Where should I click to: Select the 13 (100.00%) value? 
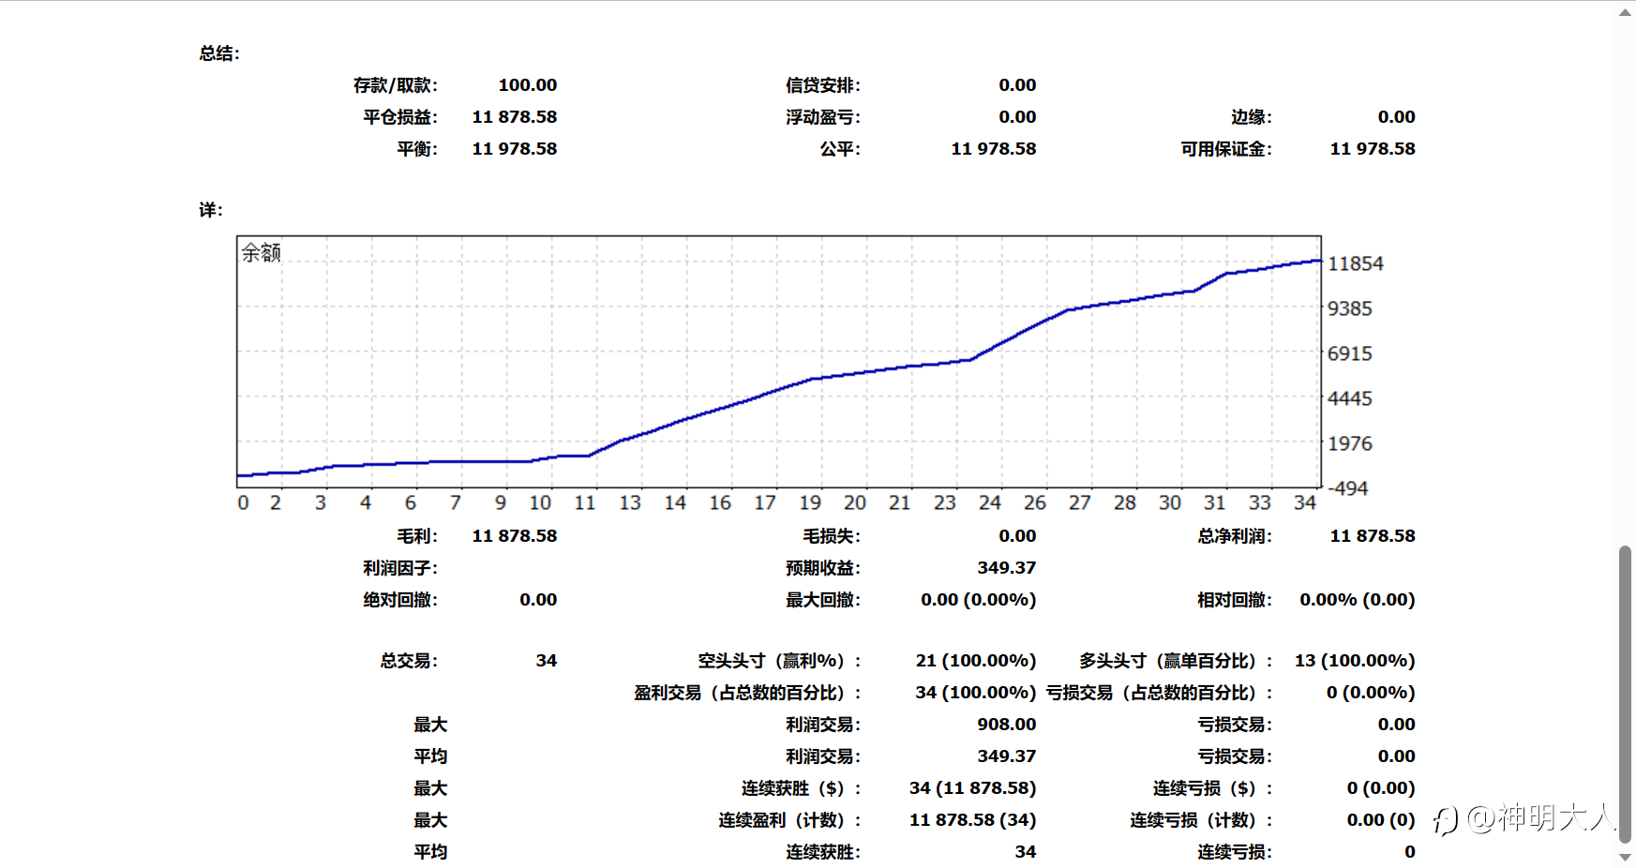click(x=1355, y=661)
